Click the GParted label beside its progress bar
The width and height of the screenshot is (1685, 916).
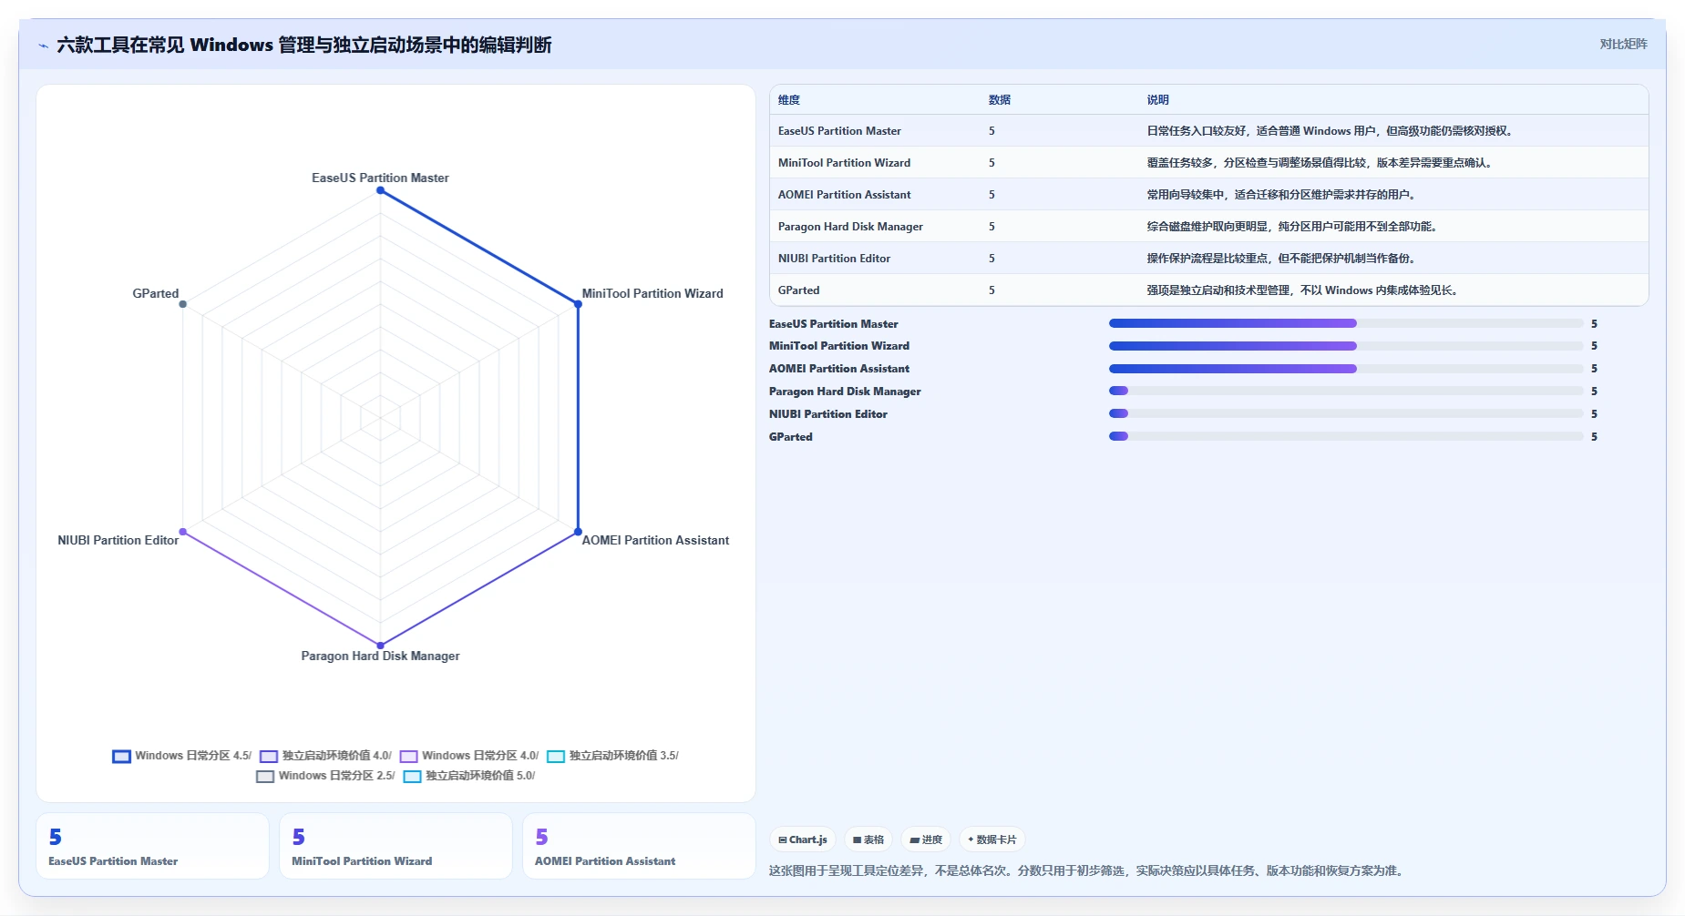click(791, 437)
